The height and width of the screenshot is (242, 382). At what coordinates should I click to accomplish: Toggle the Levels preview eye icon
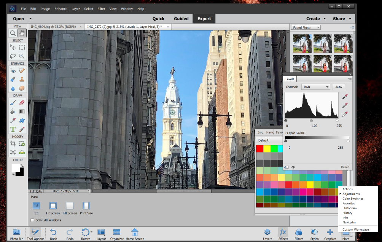coord(293,167)
